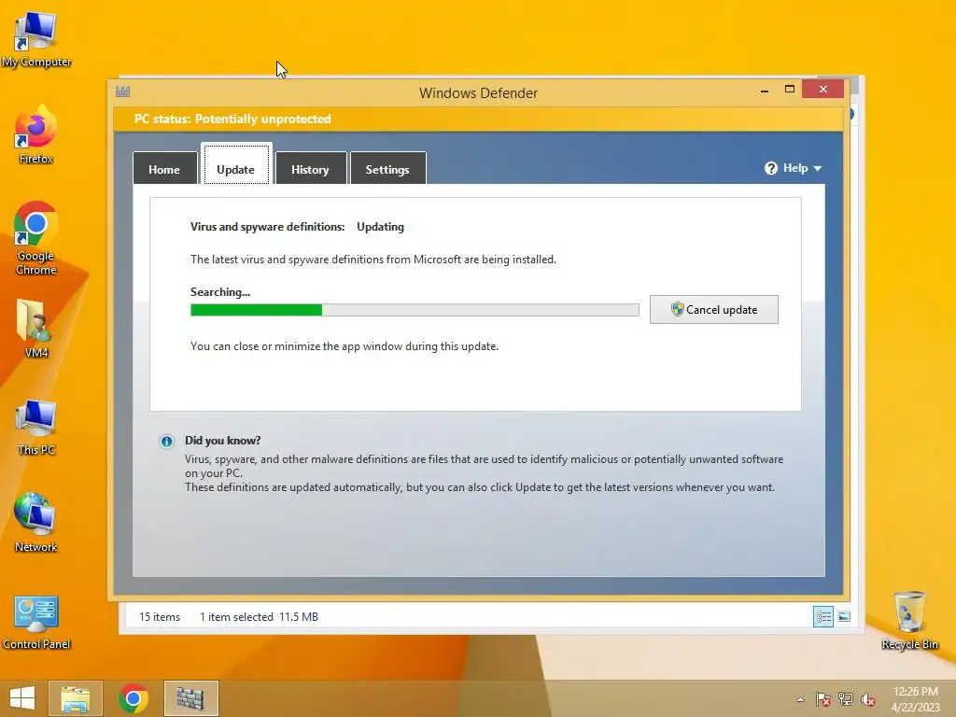Open the Network desktop icon

(35, 523)
